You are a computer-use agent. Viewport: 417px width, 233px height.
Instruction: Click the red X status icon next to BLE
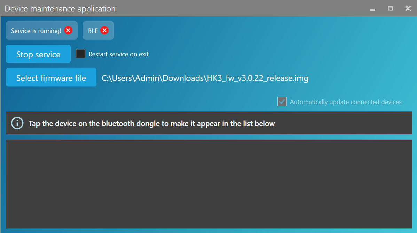104,31
